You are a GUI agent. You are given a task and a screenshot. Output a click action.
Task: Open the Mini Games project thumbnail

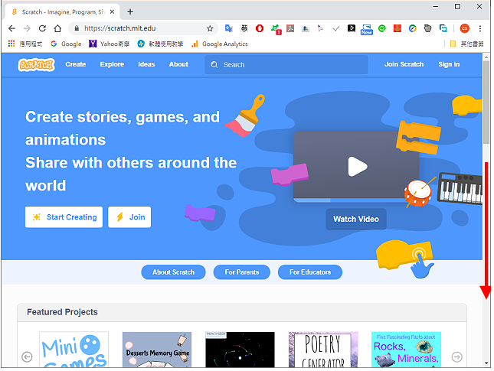click(x=74, y=350)
